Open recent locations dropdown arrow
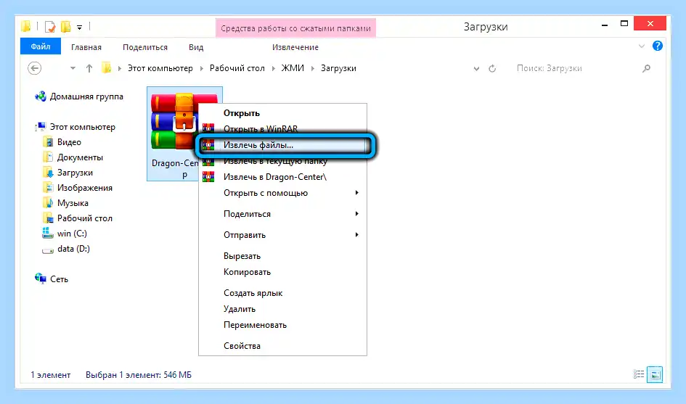 (73, 68)
